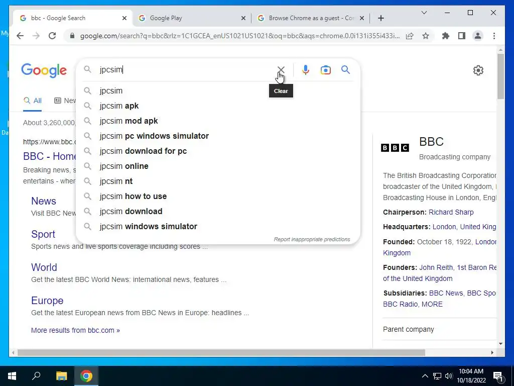Open the notification center icon
514x386 pixels.
pyautogui.click(x=498, y=376)
